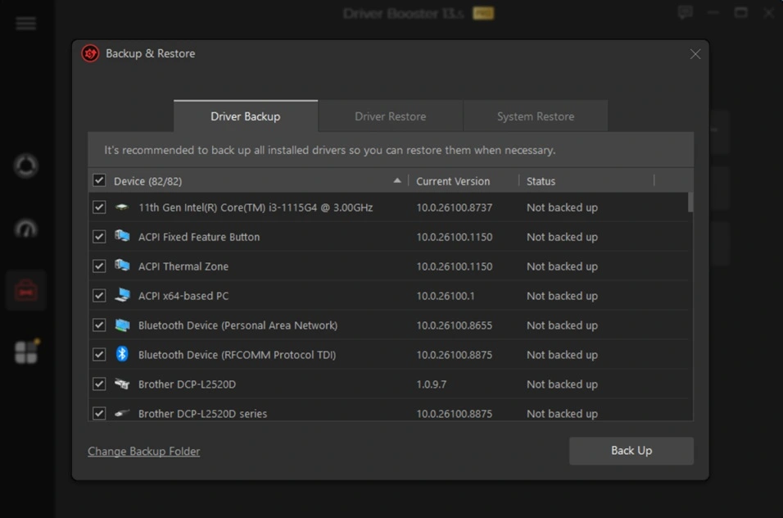783x518 pixels.
Task: Uncheck the Brother DCP-L2520D checkbox
Action: (x=99, y=384)
